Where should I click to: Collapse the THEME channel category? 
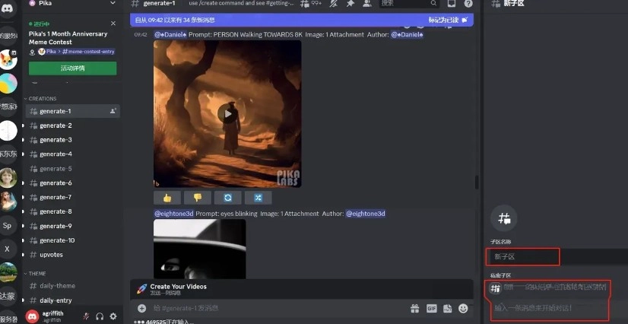[x=37, y=273]
